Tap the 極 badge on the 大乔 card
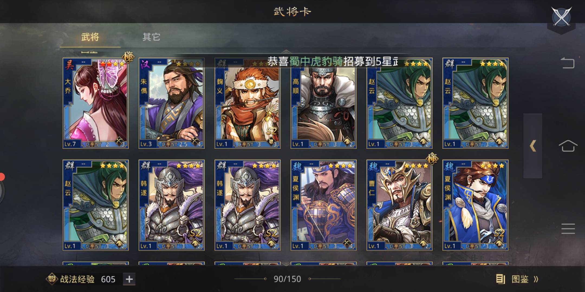 coord(128,57)
